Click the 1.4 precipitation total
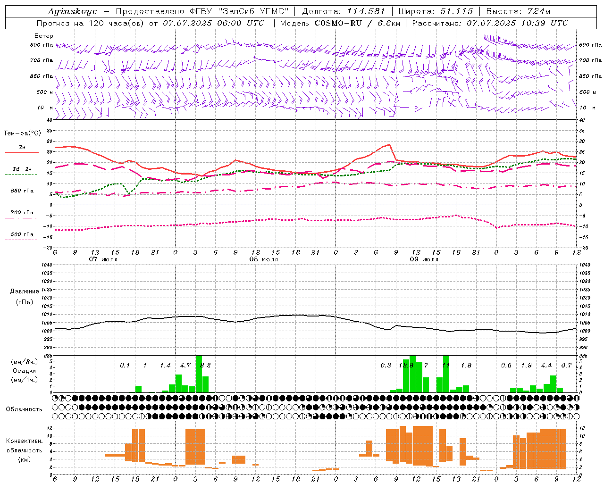Image resolution: width=604 pixels, height=483 pixels. [x=165, y=366]
